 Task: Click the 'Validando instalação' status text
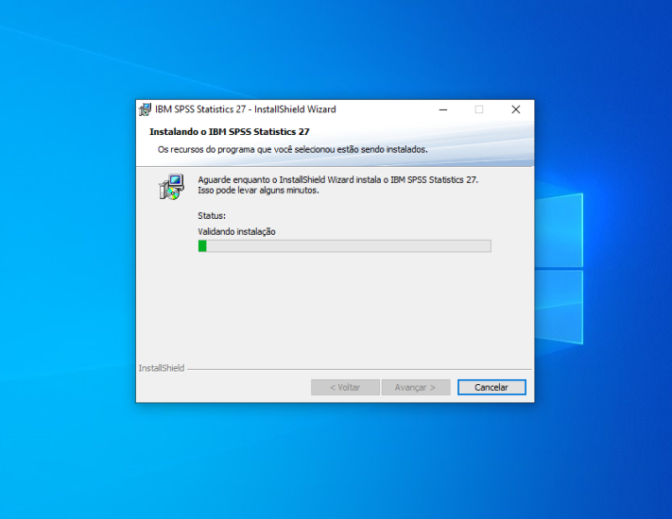(x=236, y=231)
